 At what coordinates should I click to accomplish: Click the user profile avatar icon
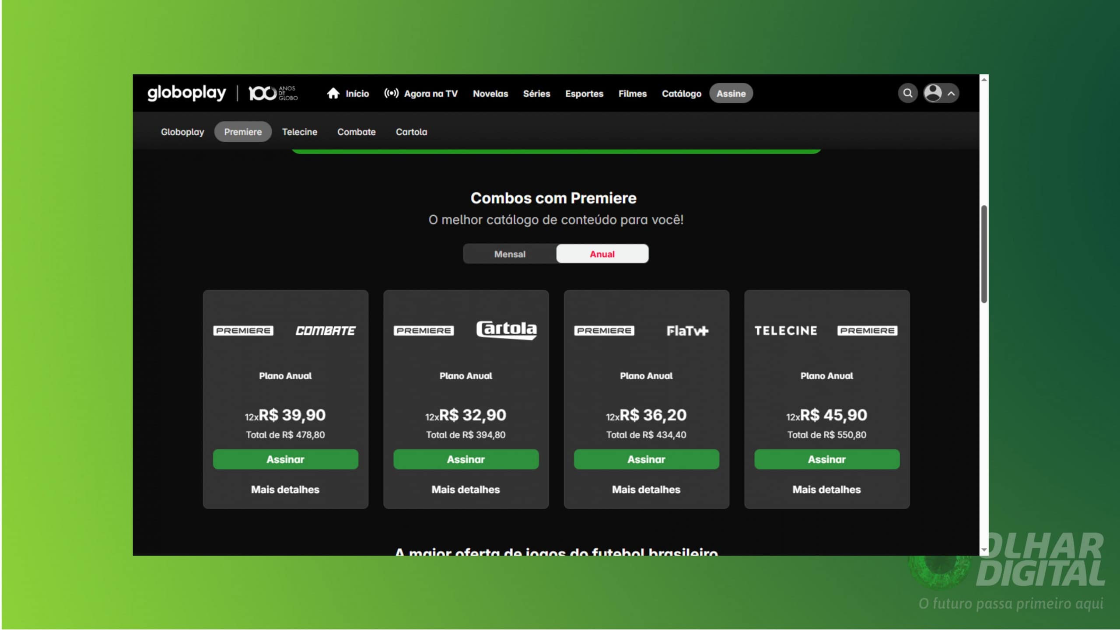click(933, 93)
